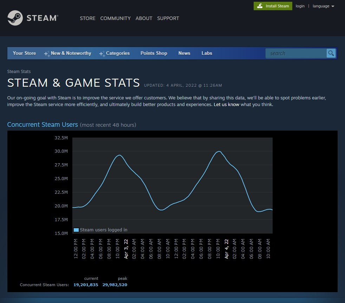Go to the STORE section
345x303 pixels.
point(87,18)
